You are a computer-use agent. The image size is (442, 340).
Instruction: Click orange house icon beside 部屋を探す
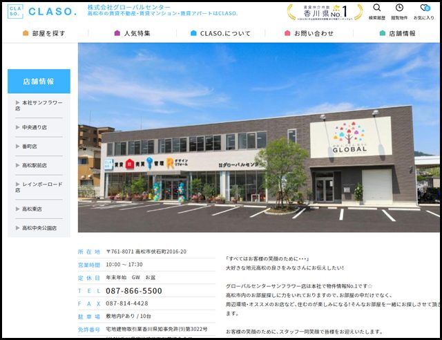click(x=26, y=33)
